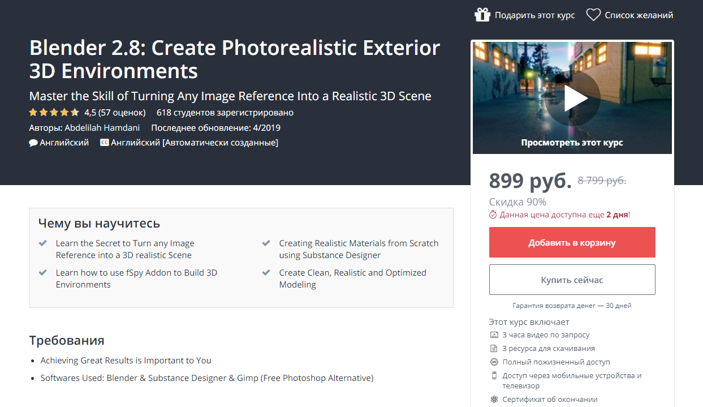Open author Abdelilah Hamdani's profile link
Image resolution: width=703 pixels, height=407 pixels.
coord(102,128)
